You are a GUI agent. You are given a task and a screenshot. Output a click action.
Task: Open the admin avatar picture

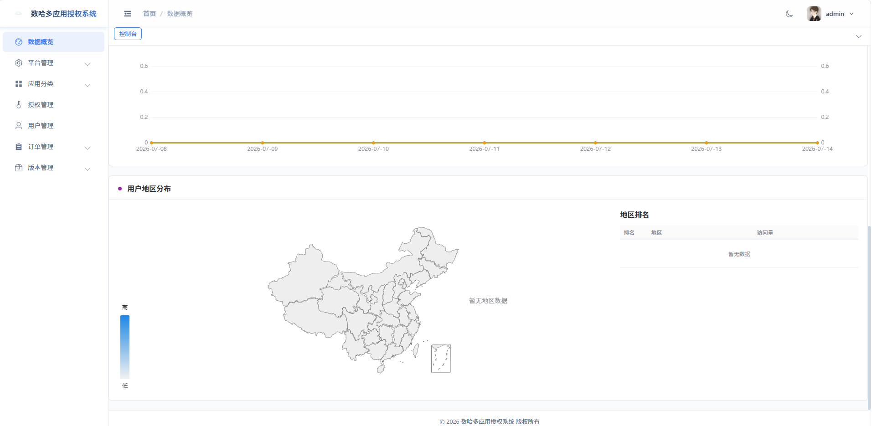coord(814,14)
